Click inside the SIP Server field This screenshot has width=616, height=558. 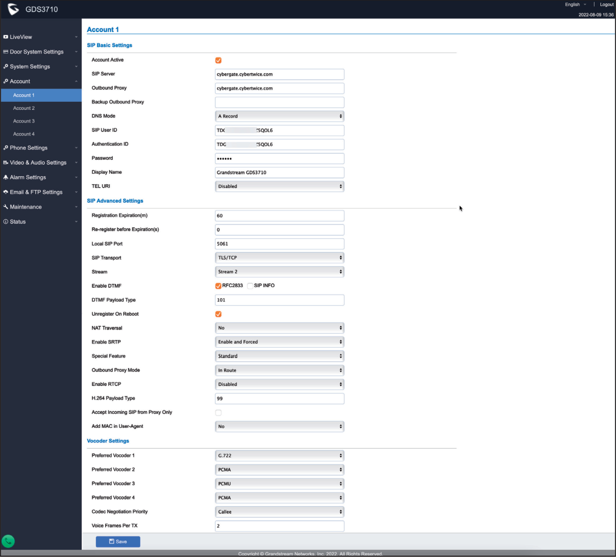[x=280, y=74]
